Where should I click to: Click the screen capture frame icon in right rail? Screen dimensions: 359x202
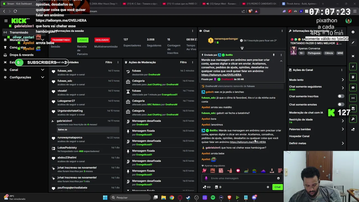click(353, 56)
